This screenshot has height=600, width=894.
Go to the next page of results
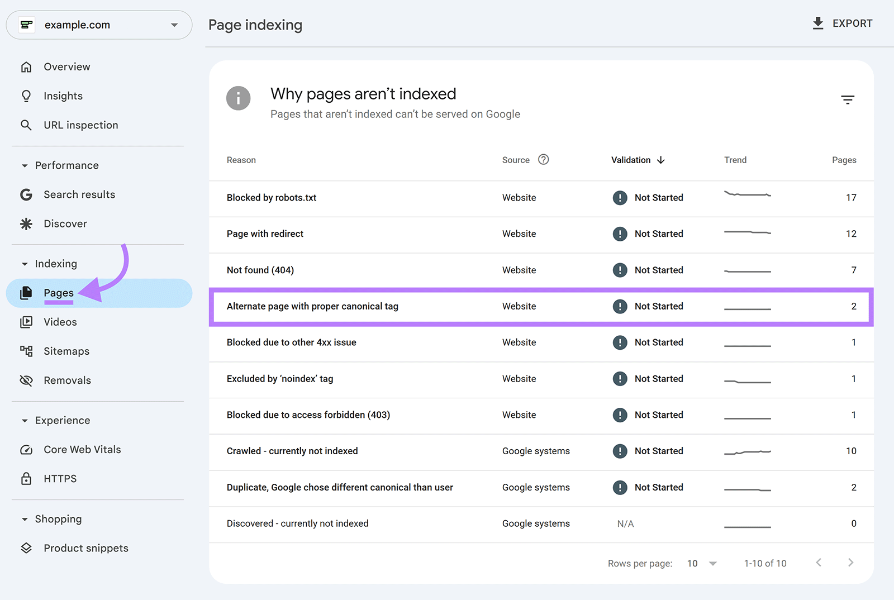[x=850, y=563]
